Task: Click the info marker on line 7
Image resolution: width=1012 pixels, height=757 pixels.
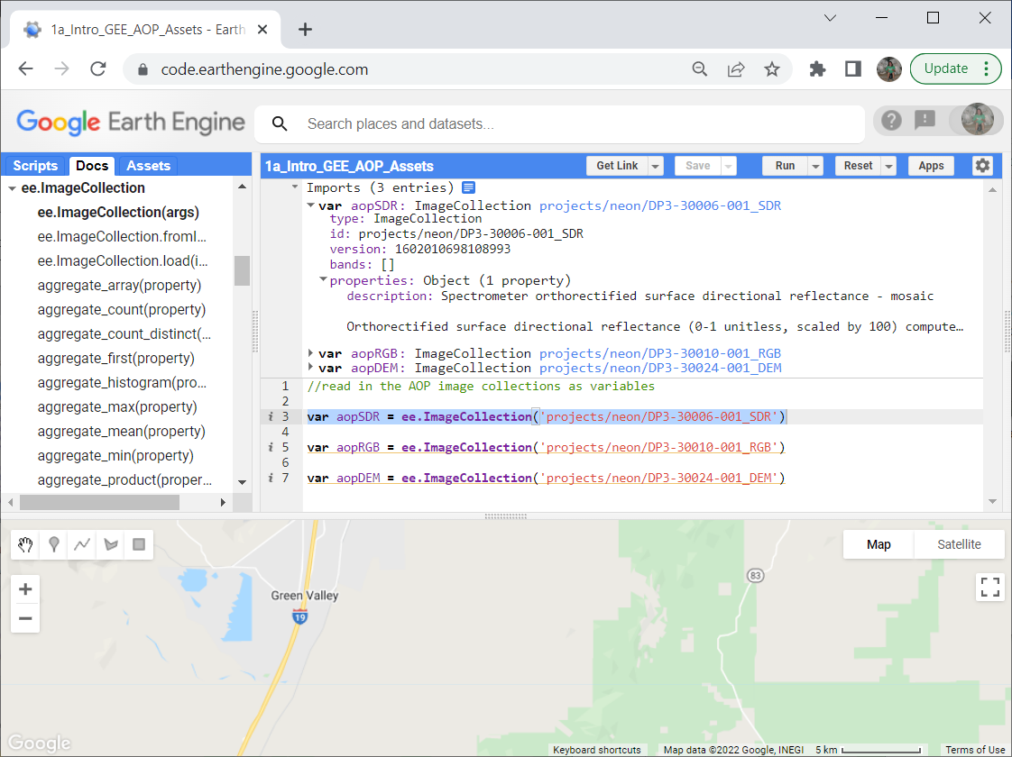Action: (271, 478)
